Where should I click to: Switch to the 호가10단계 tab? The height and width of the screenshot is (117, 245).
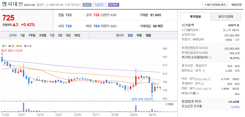click(225, 17)
